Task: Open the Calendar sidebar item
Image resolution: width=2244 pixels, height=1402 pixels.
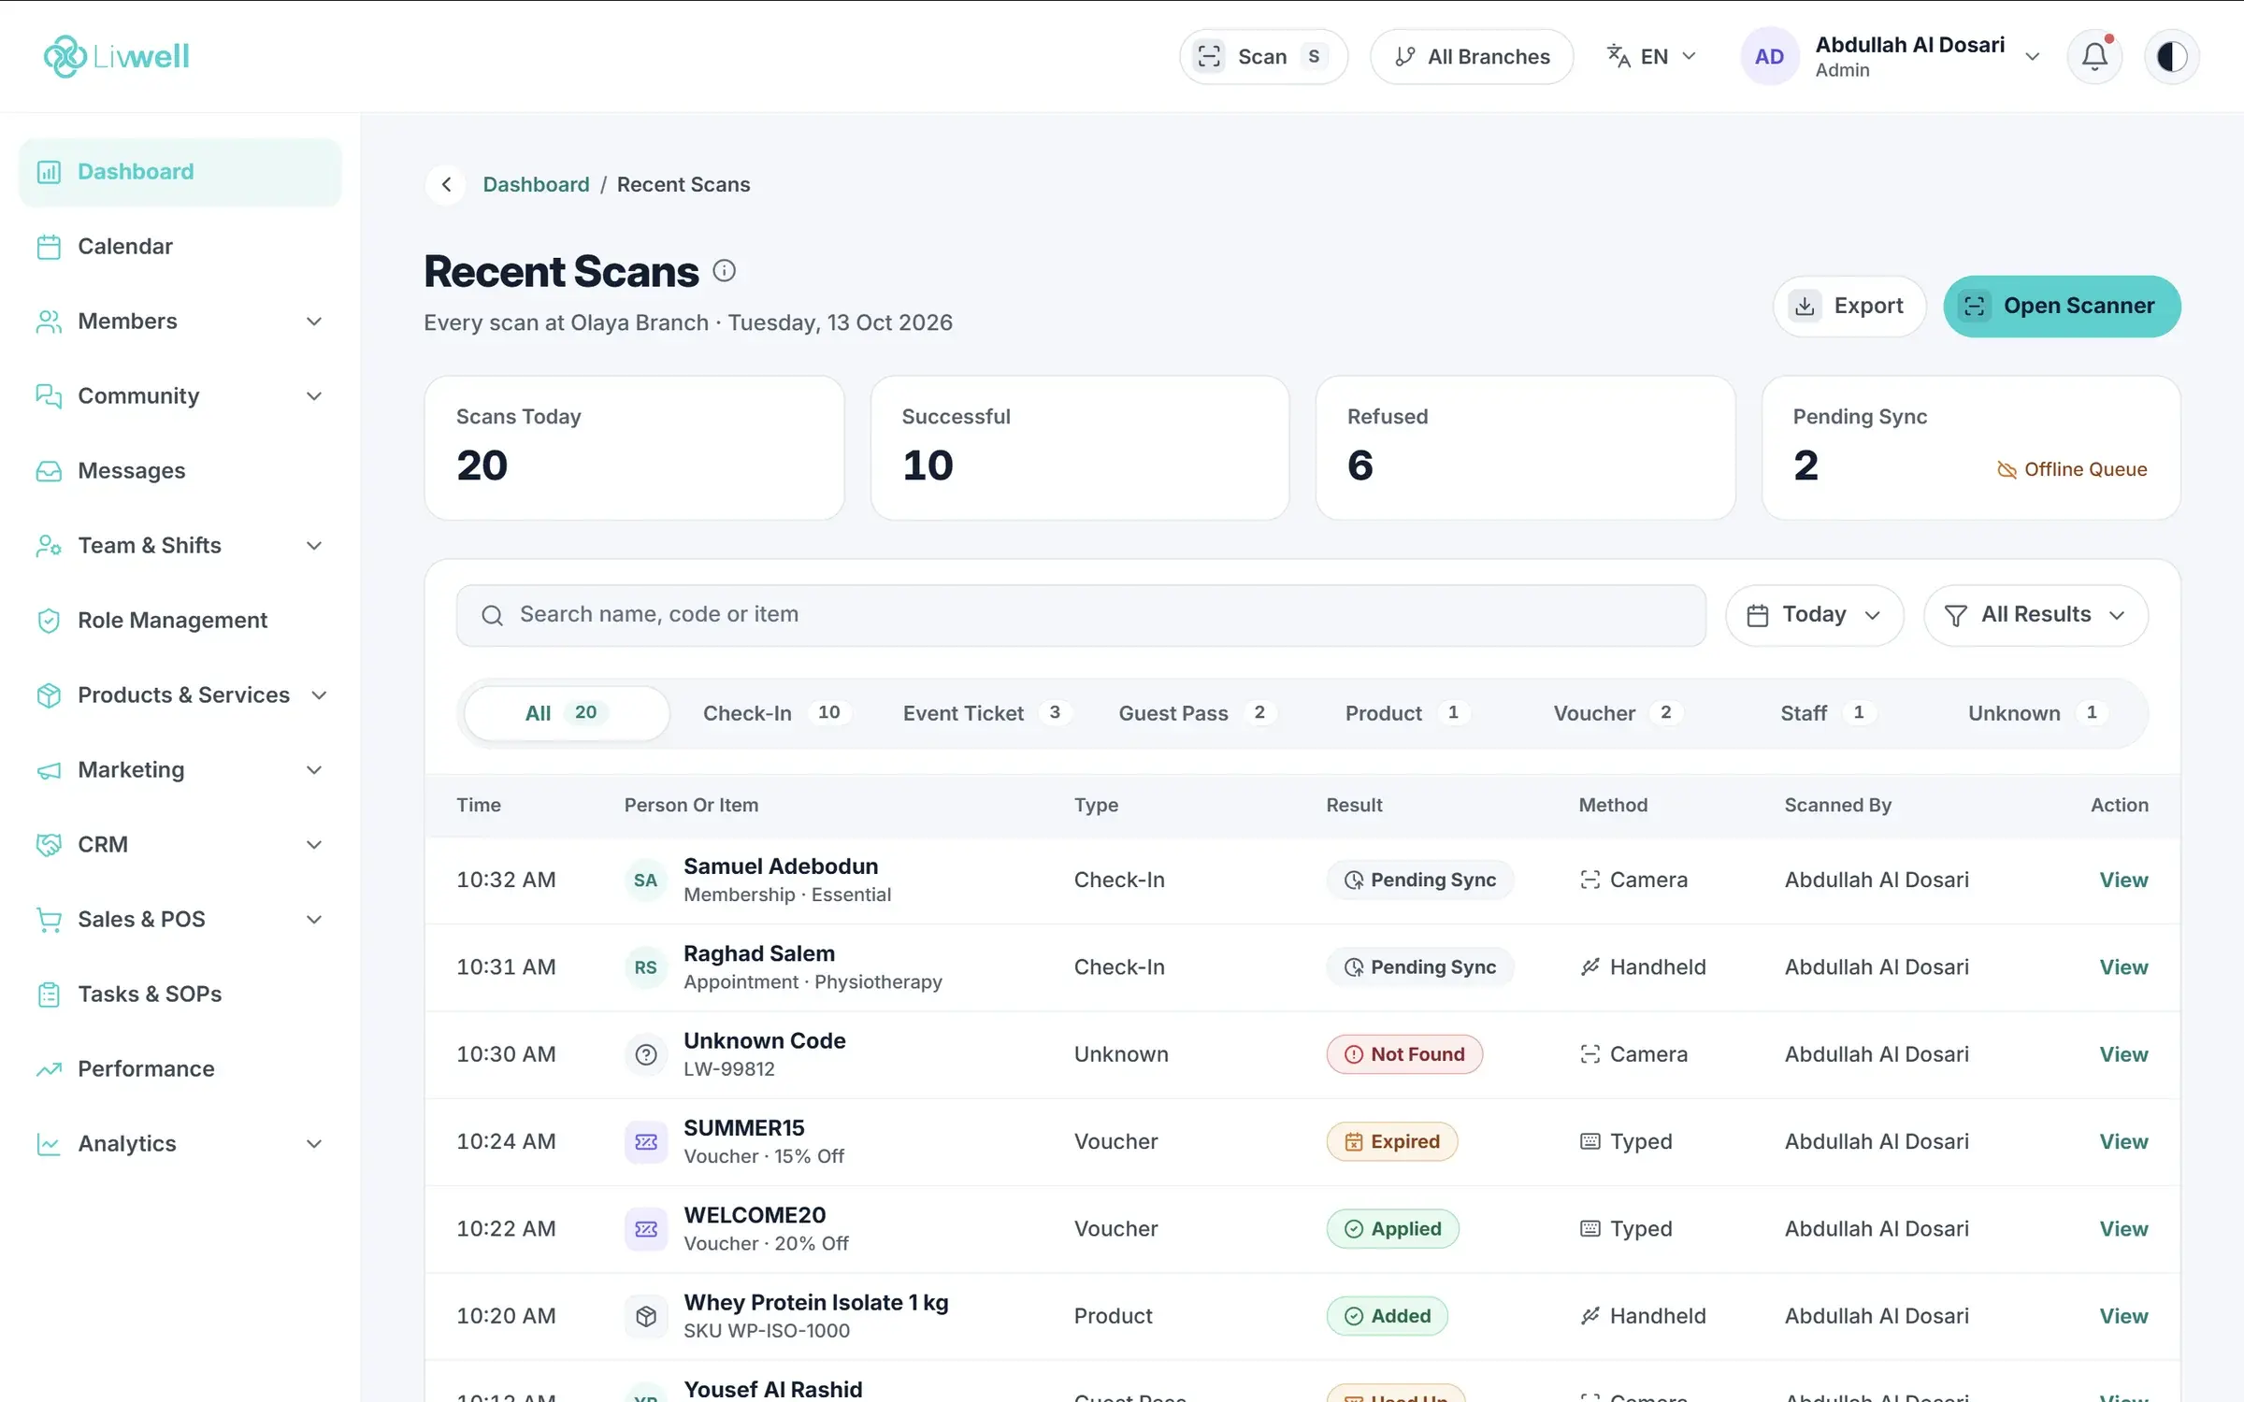Action: [x=180, y=247]
